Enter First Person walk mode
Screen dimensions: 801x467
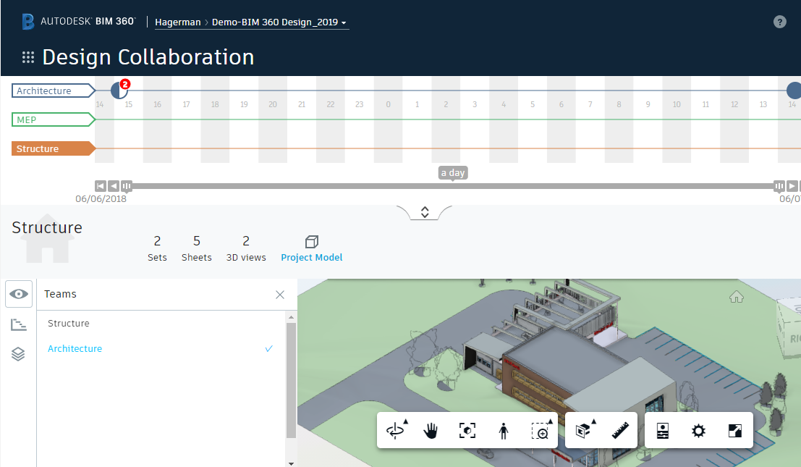(x=501, y=430)
